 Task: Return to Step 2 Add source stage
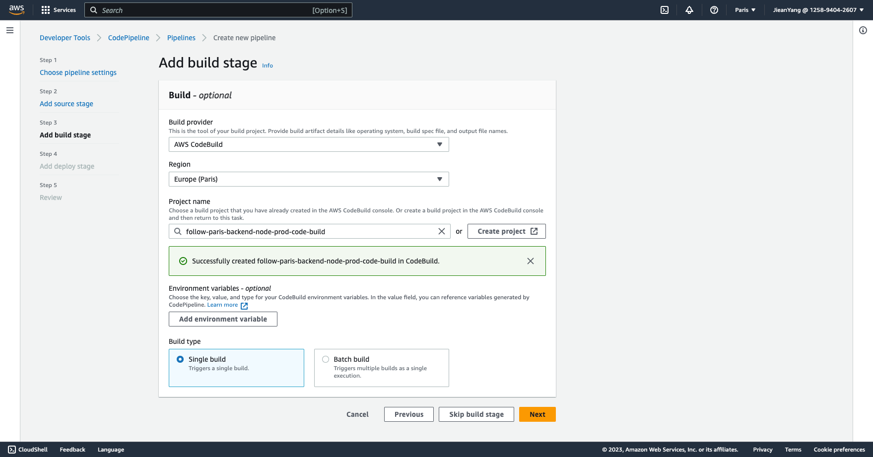(67, 104)
